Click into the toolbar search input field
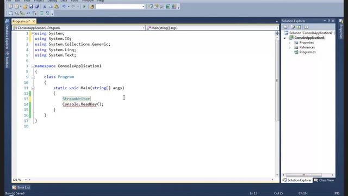This screenshot has height=196, width=348. point(119,7)
